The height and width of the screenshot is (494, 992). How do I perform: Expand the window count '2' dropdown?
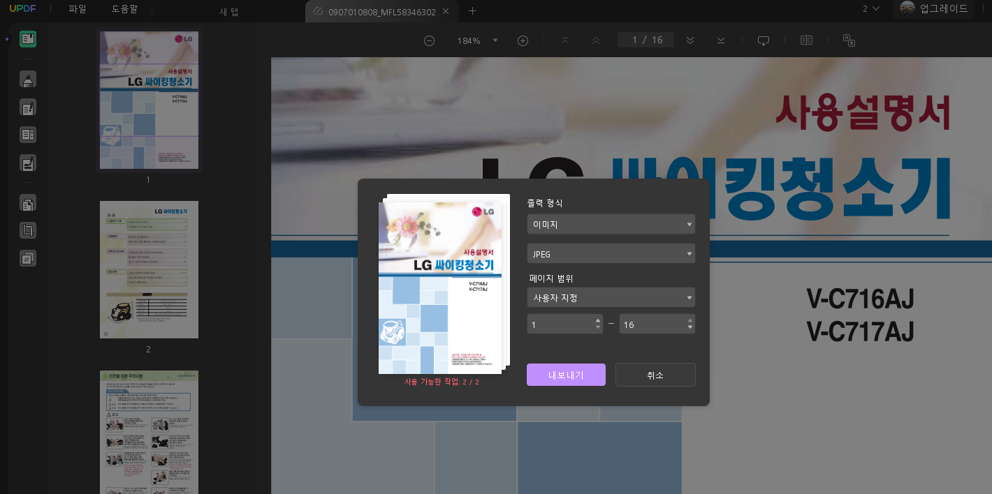pyautogui.click(x=871, y=9)
